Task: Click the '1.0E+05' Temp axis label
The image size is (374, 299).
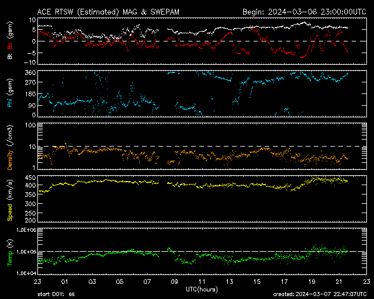Action: click(x=26, y=252)
